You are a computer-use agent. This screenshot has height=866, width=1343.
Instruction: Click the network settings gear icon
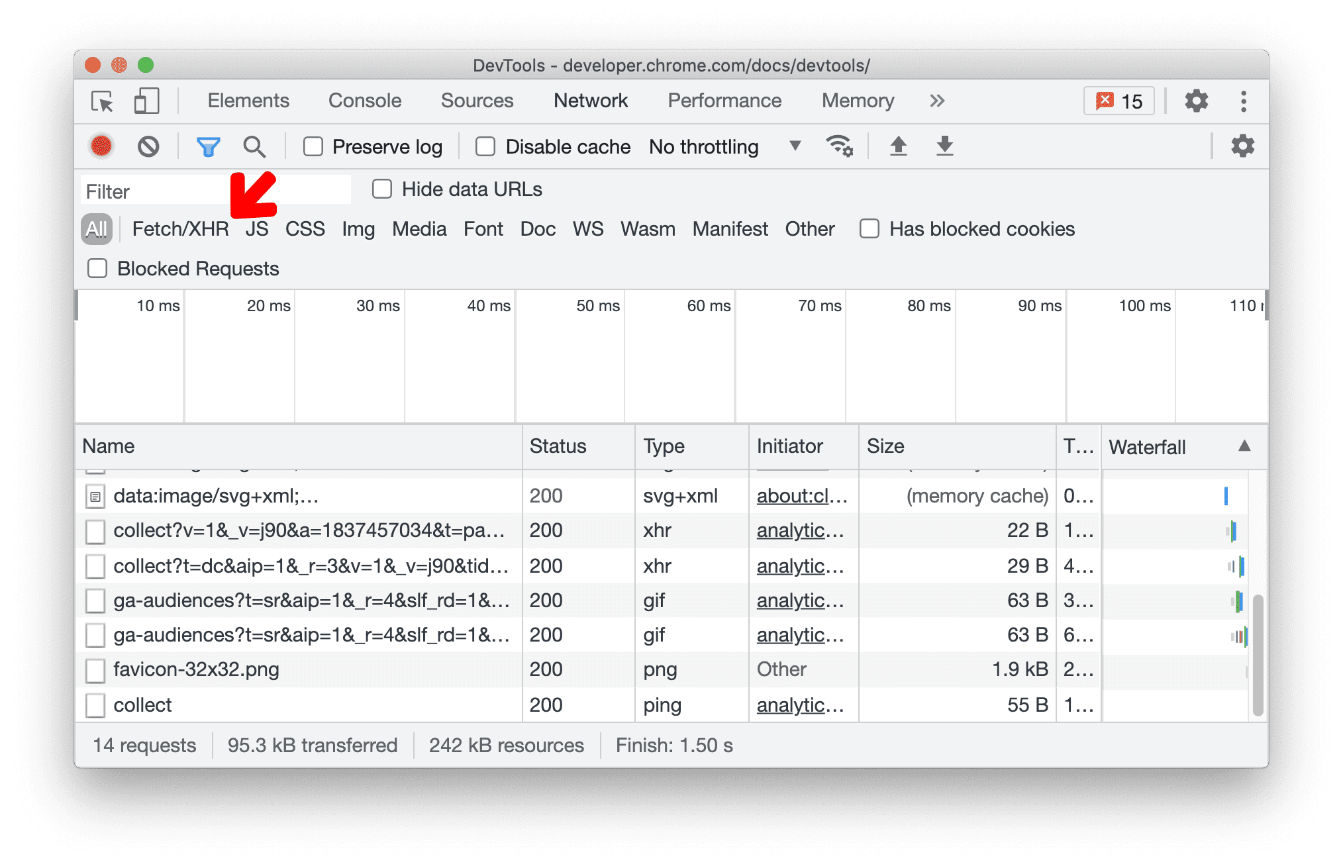tap(1241, 146)
